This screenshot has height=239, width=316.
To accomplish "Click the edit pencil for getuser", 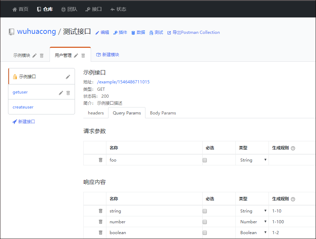I will 61,93.
